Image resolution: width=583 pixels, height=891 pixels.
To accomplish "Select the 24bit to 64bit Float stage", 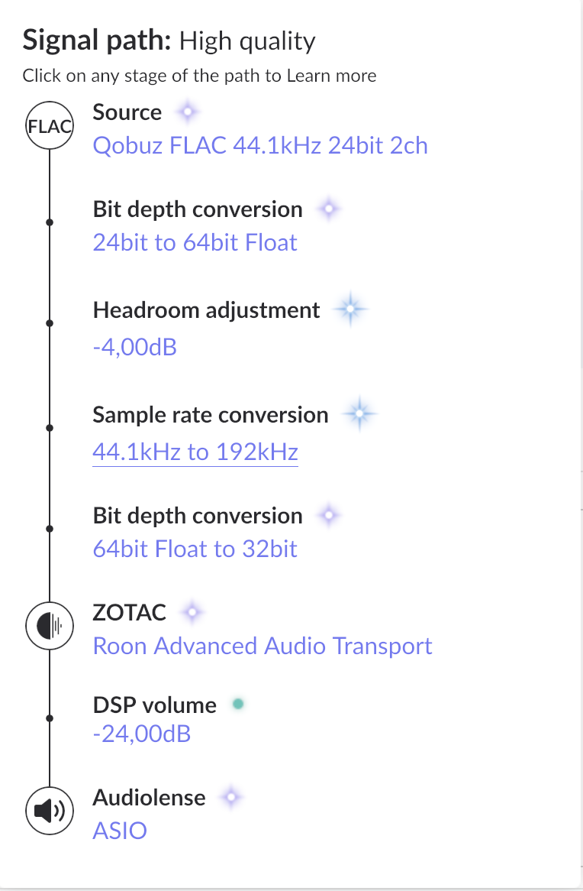I will pyautogui.click(x=195, y=243).
